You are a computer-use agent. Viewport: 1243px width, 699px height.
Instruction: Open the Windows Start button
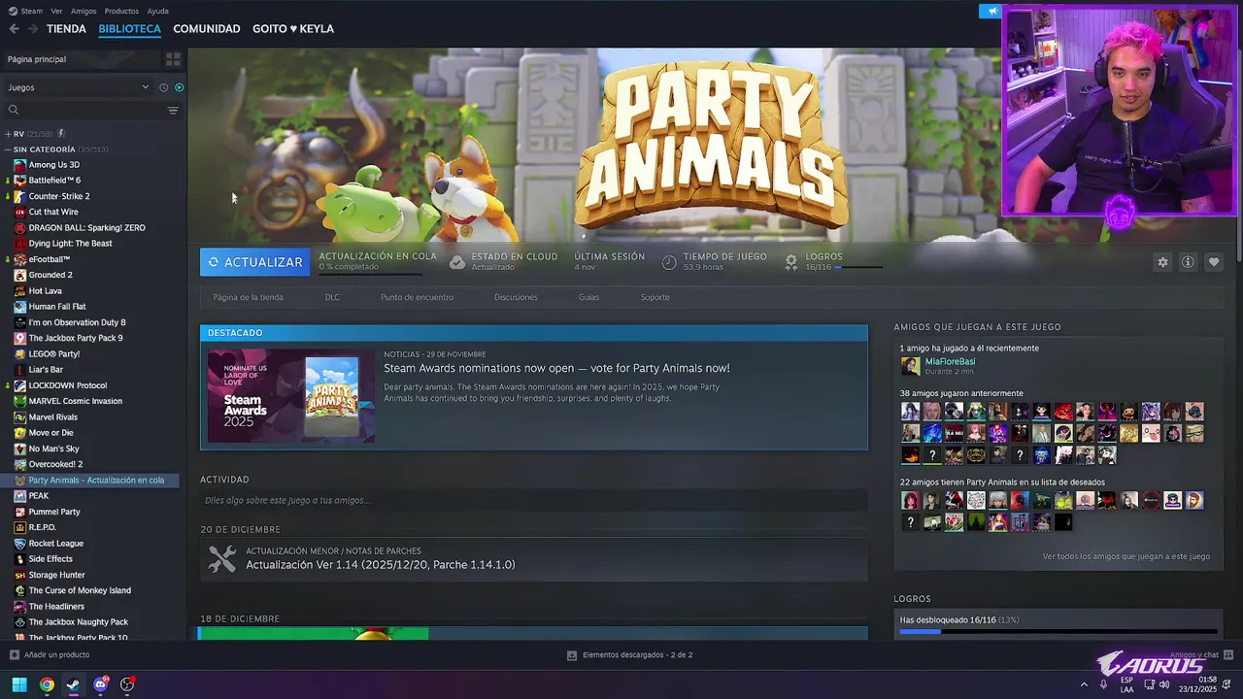19,684
